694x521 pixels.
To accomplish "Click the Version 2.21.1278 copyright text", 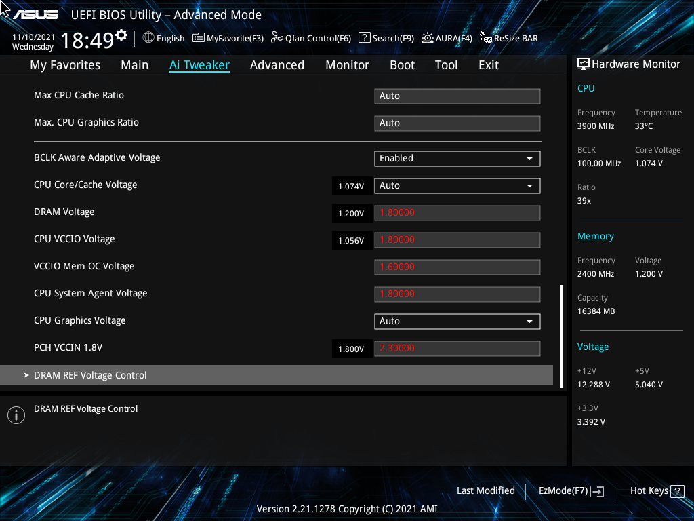I will point(347,509).
